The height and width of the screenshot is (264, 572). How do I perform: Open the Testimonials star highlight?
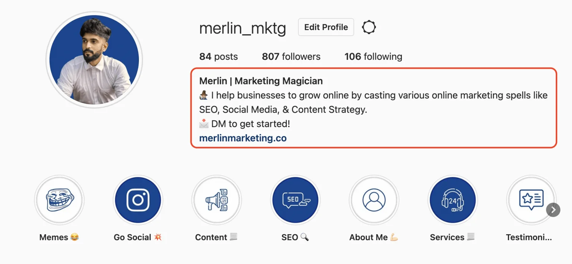coord(530,200)
